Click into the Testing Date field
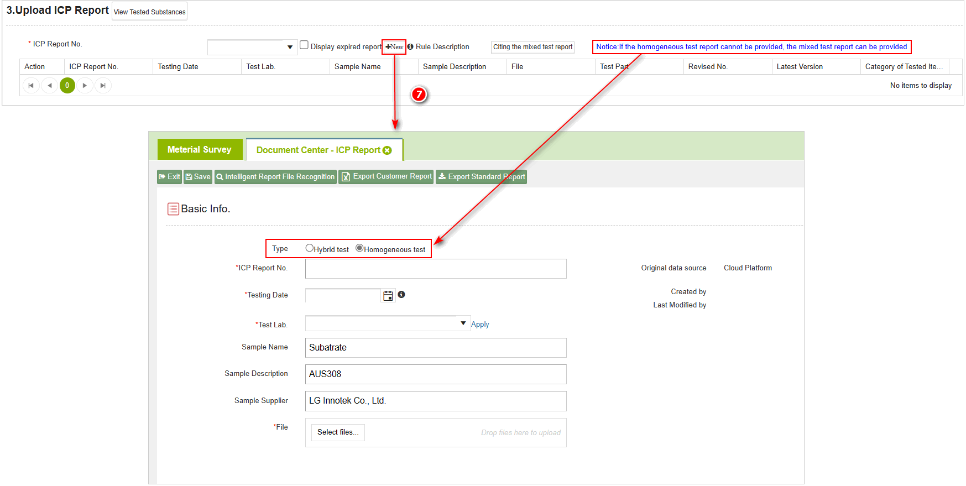The image size is (966, 486). click(x=343, y=296)
